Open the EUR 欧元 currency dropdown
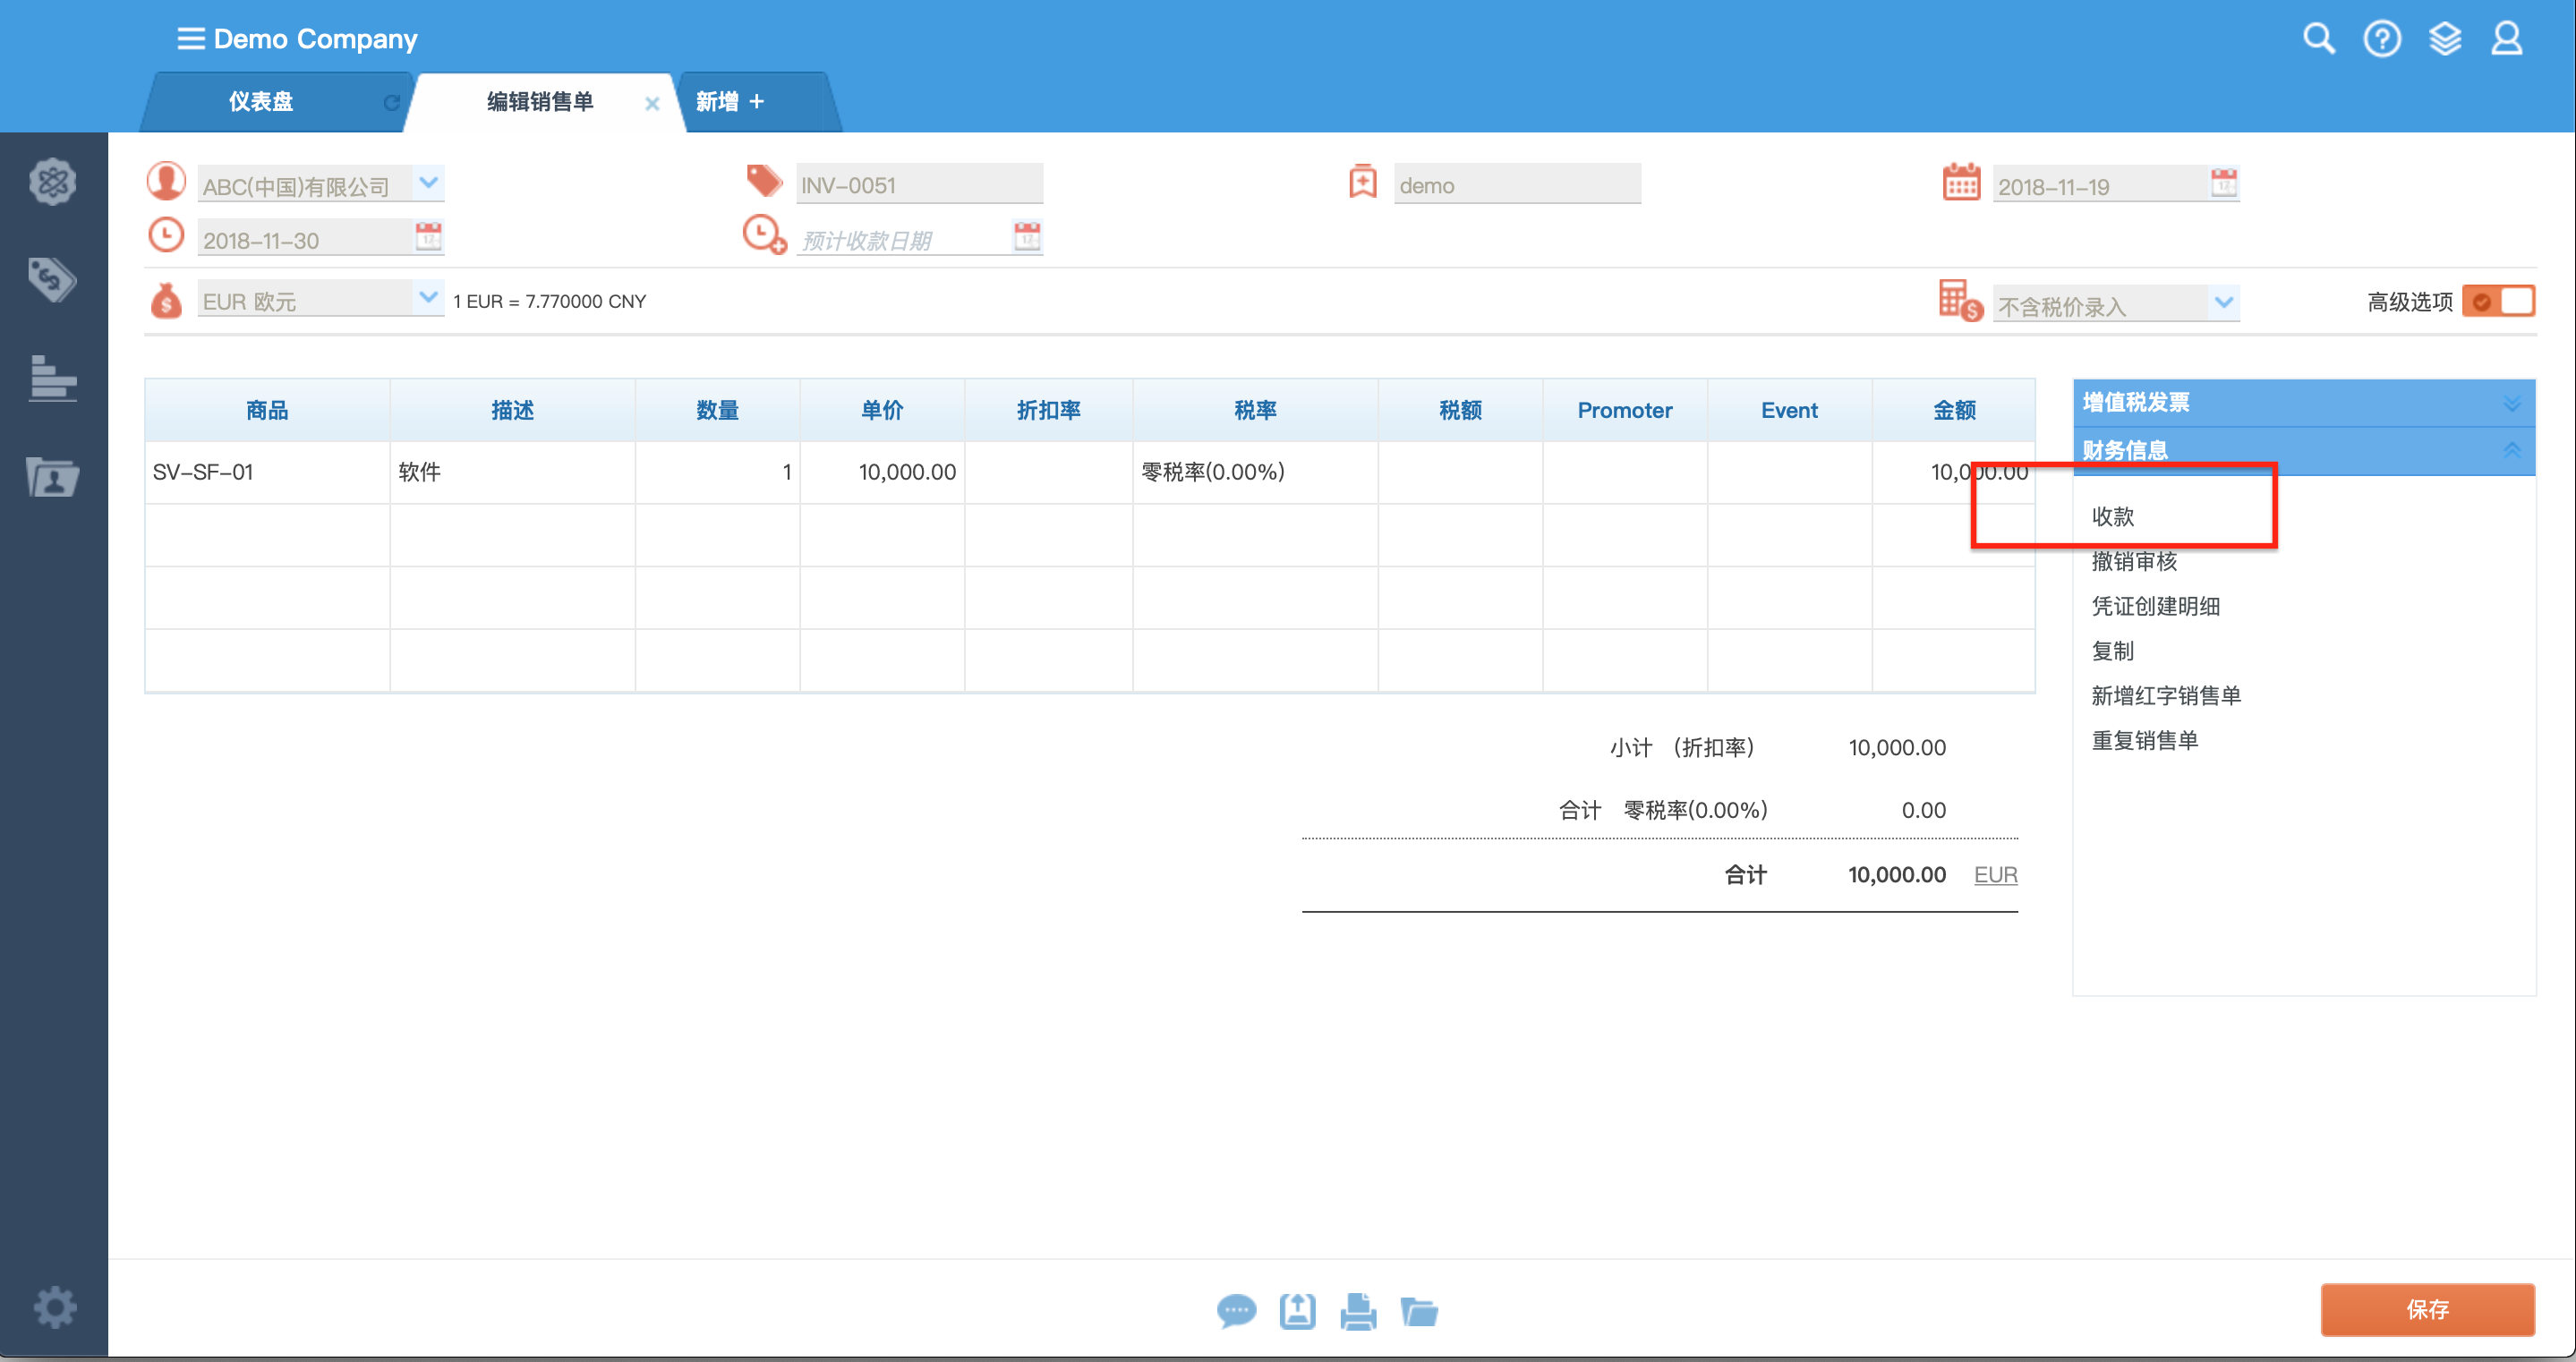 [428, 298]
